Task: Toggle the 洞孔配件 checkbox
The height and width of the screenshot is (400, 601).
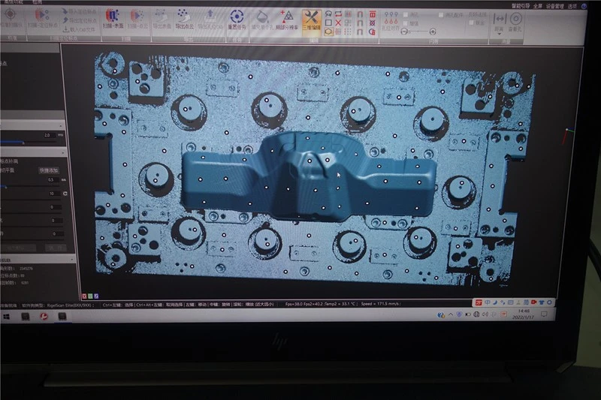Action: 441,15
